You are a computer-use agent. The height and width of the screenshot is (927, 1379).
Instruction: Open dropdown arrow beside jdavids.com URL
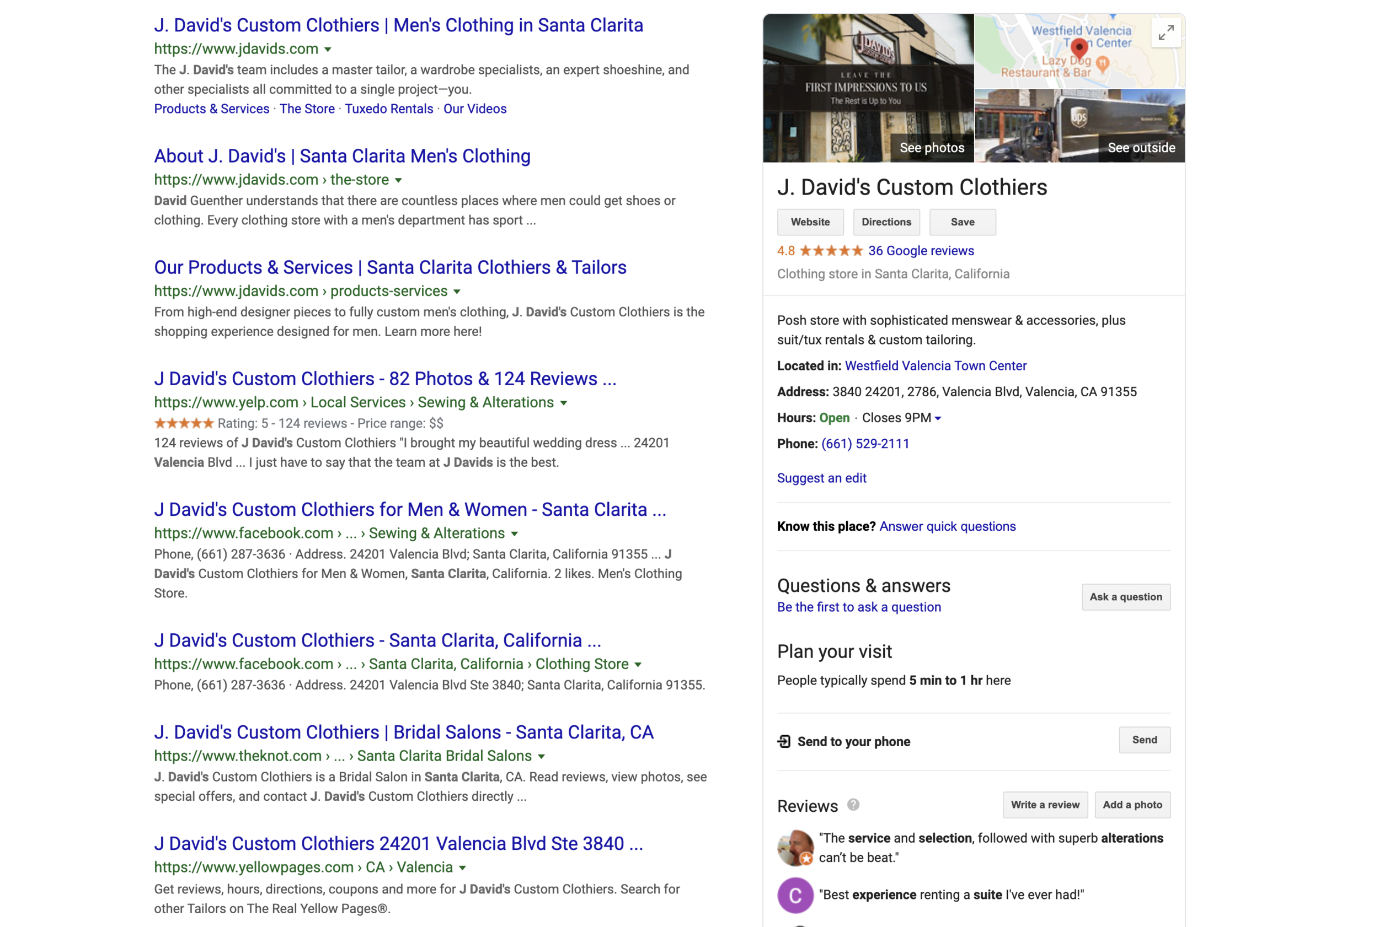point(328,50)
